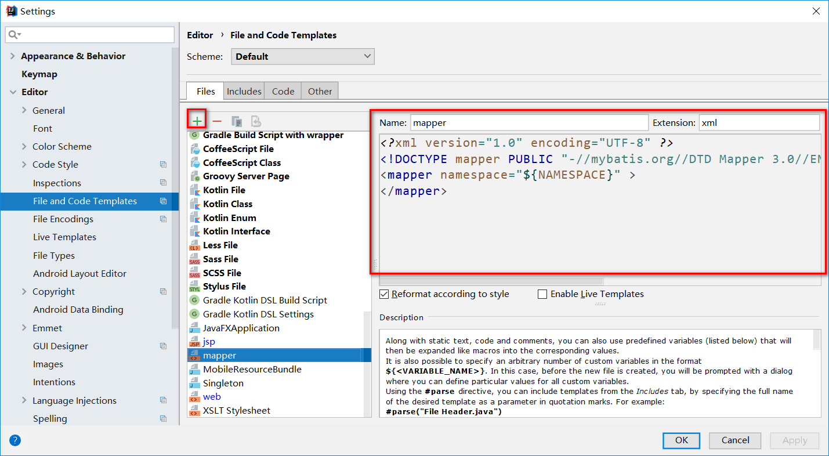Expand the Appearance & Behavior section
Image resolution: width=829 pixels, height=456 pixels.
tap(13, 56)
